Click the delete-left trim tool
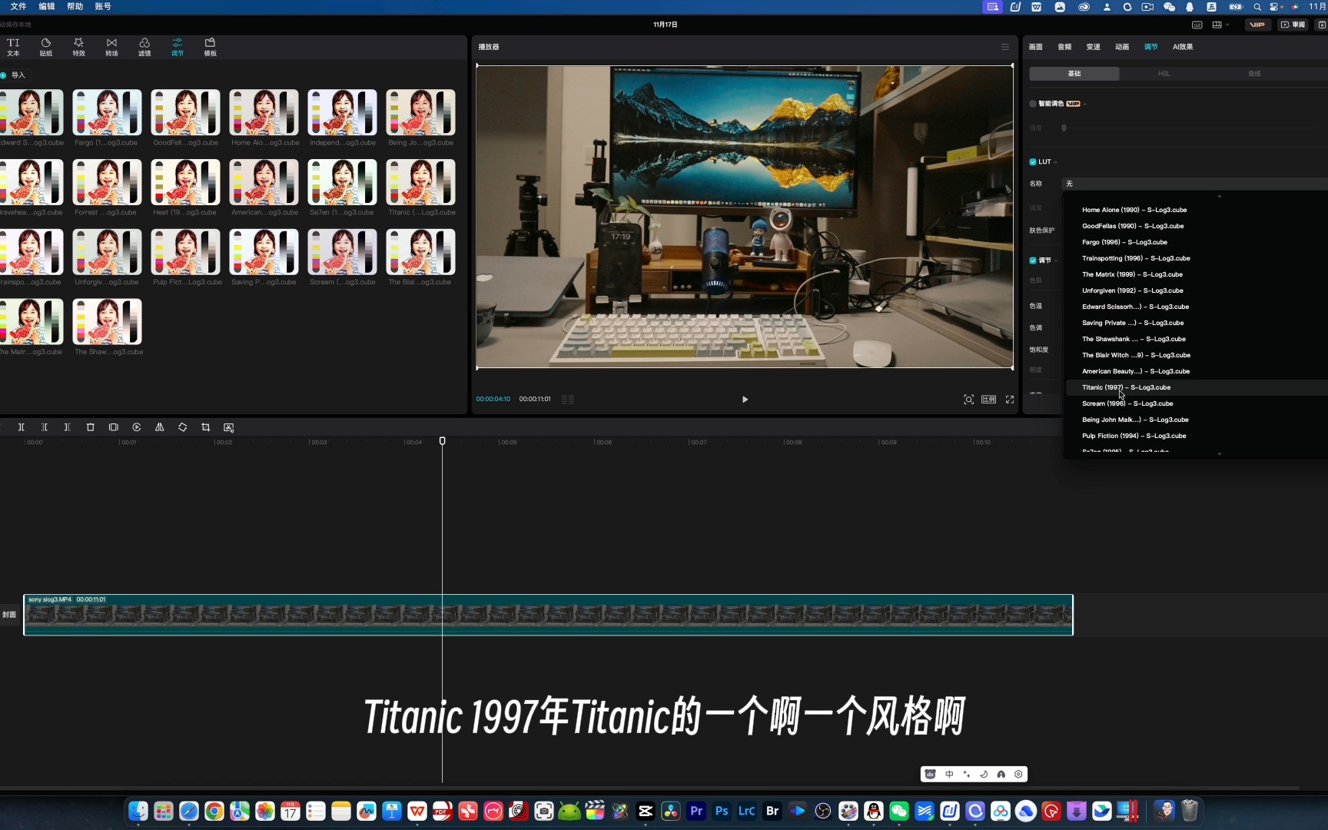 click(x=45, y=427)
